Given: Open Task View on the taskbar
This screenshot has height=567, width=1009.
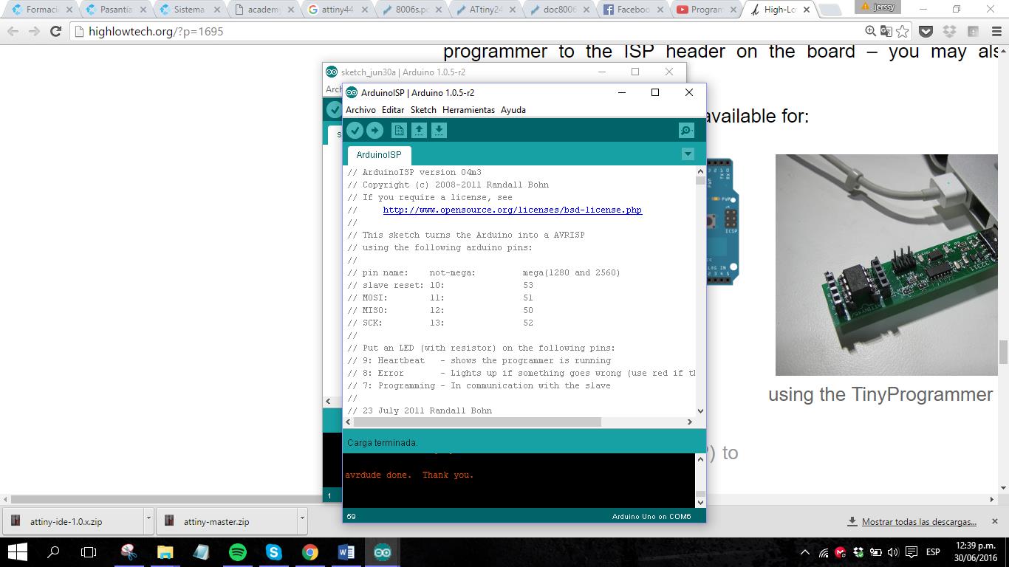Looking at the screenshot, I should [89, 552].
